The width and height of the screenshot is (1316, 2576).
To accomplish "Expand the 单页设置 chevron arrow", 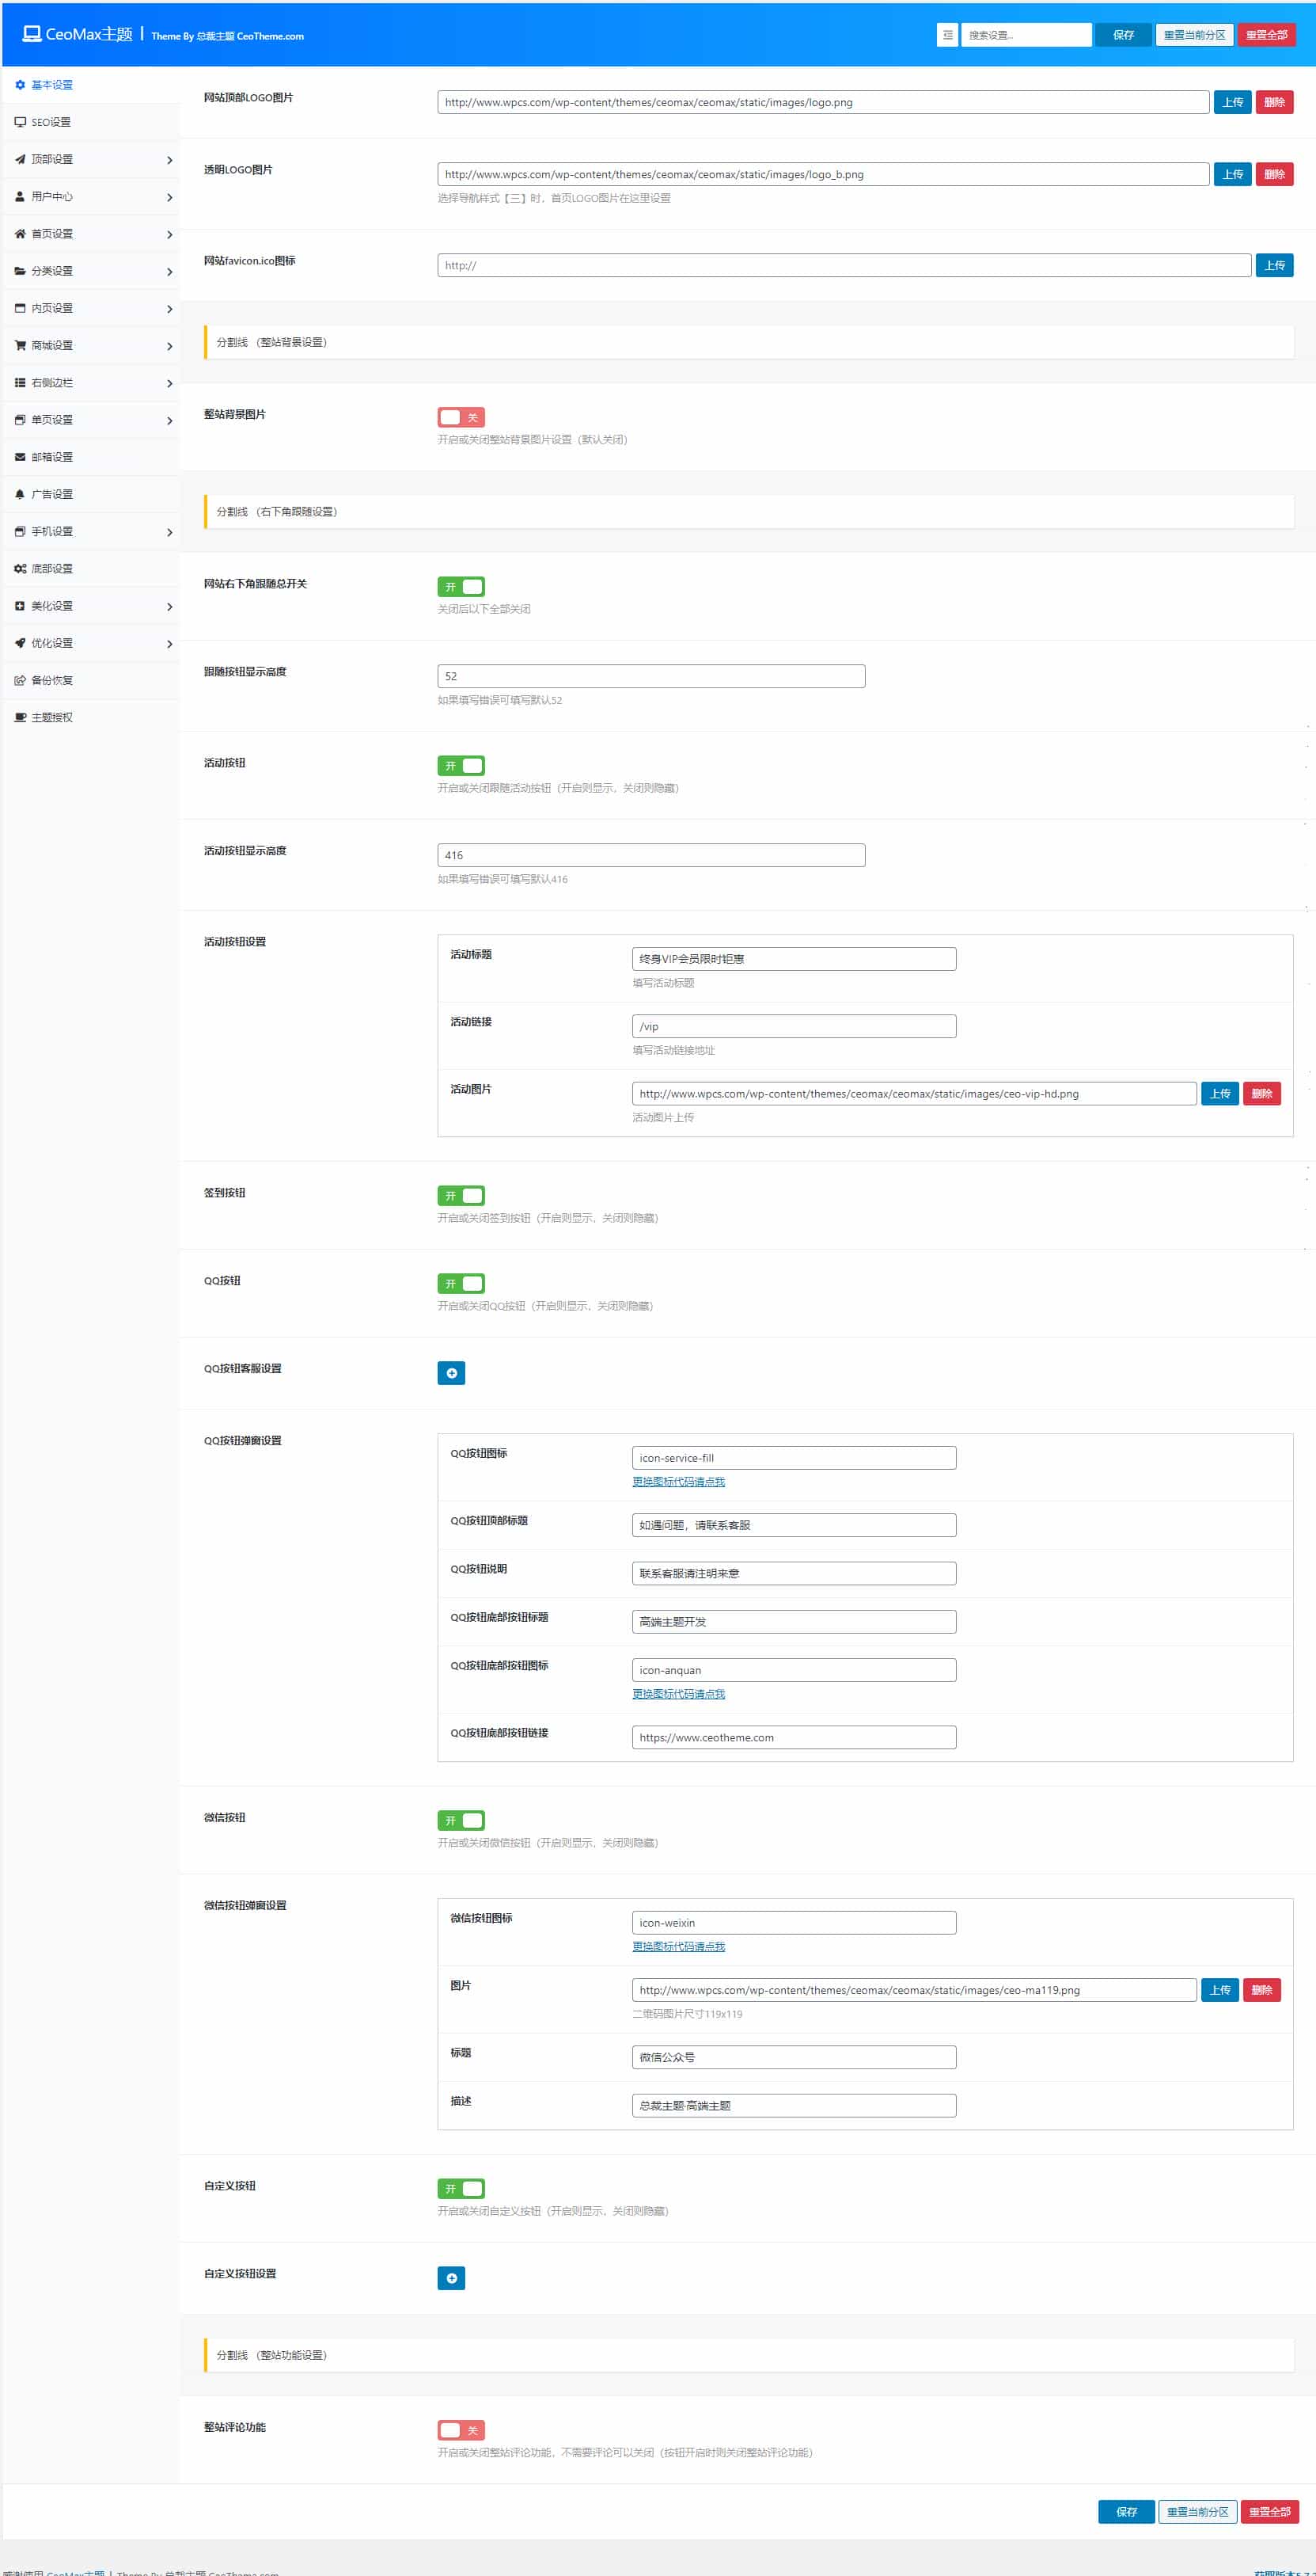I will 170,420.
